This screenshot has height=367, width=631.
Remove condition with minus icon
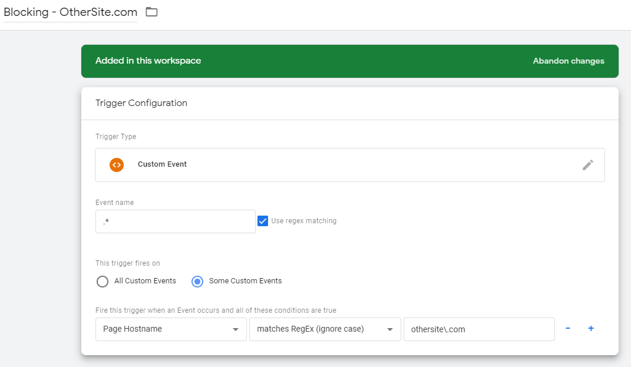pos(568,328)
